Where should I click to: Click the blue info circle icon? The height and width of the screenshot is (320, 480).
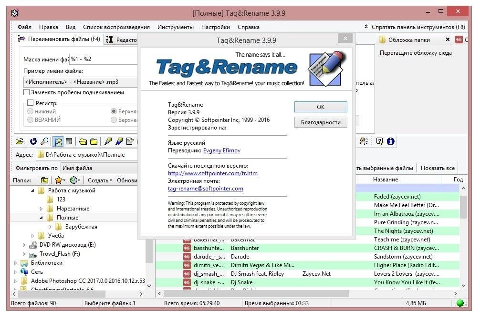391,141
